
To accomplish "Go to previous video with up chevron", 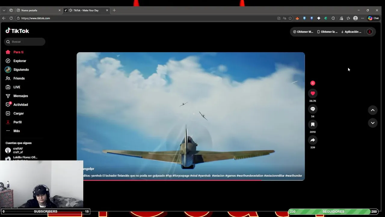I will pyautogui.click(x=373, y=110).
